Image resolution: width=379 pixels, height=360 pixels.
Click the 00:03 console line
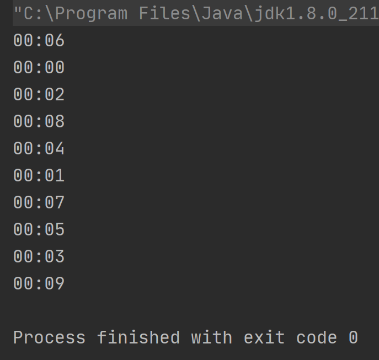[39, 256]
